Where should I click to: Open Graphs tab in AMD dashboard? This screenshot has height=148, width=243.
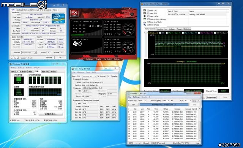coord(98,59)
